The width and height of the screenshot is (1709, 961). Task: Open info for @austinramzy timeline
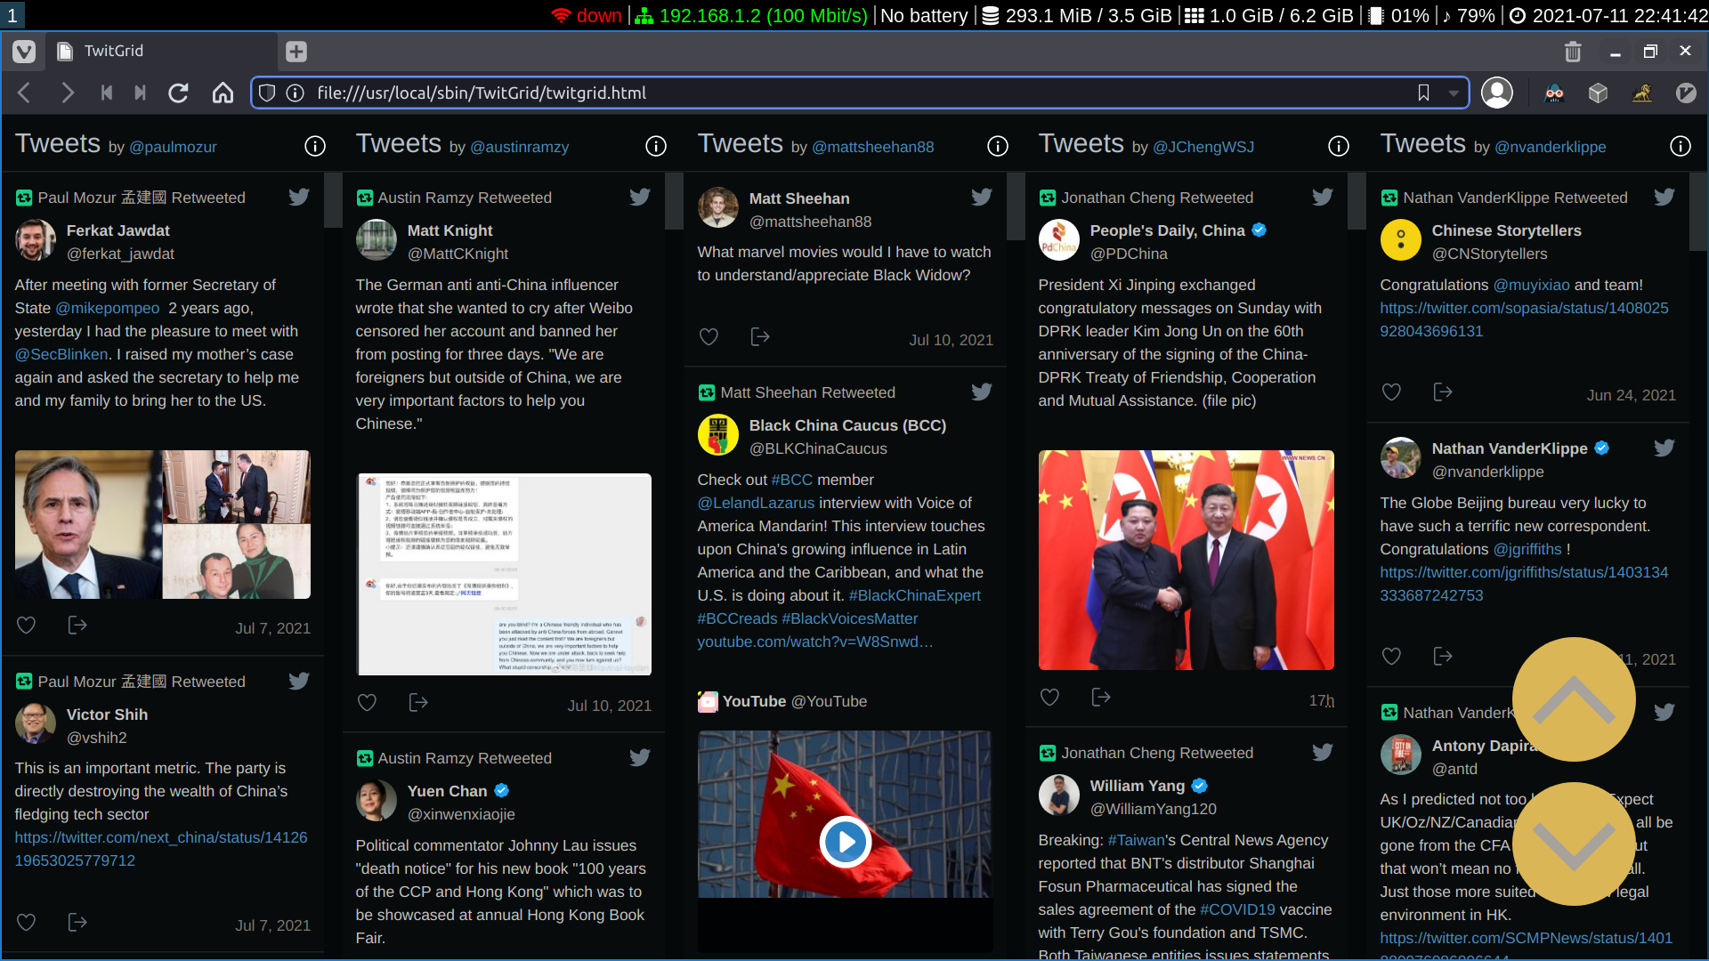[x=656, y=146]
